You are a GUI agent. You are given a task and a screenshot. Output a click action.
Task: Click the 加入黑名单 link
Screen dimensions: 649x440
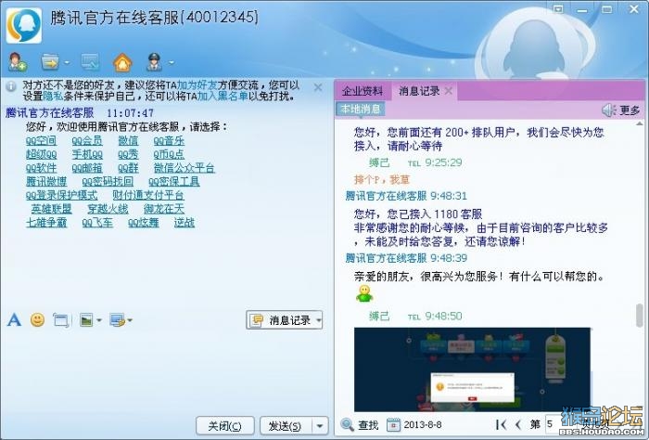[x=223, y=97]
